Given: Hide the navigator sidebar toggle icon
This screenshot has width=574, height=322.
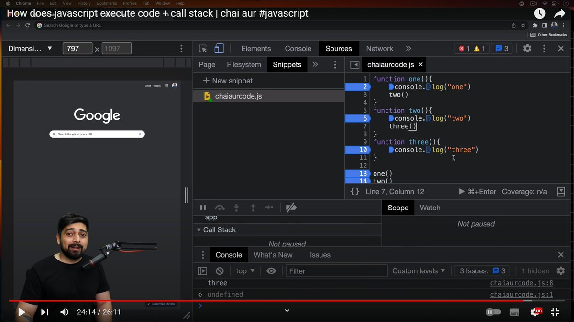Looking at the screenshot, I should coord(354,65).
